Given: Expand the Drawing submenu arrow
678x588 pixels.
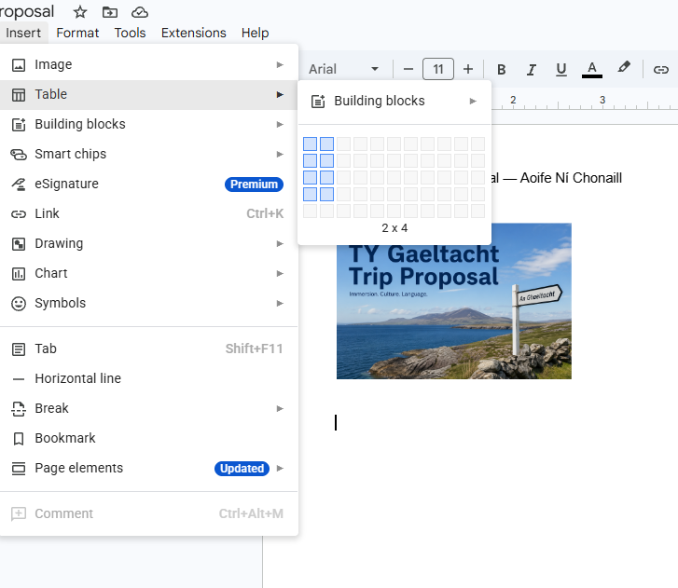Looking at the screenshot, I should (280, 243).
